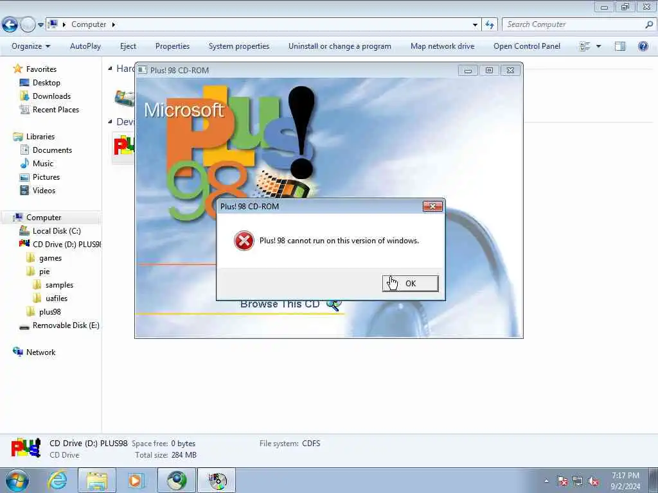Screen dimensions: 658x493
Task: Click the muted volume tray icon
Action: pyautogui.click(x=593, y=481)
